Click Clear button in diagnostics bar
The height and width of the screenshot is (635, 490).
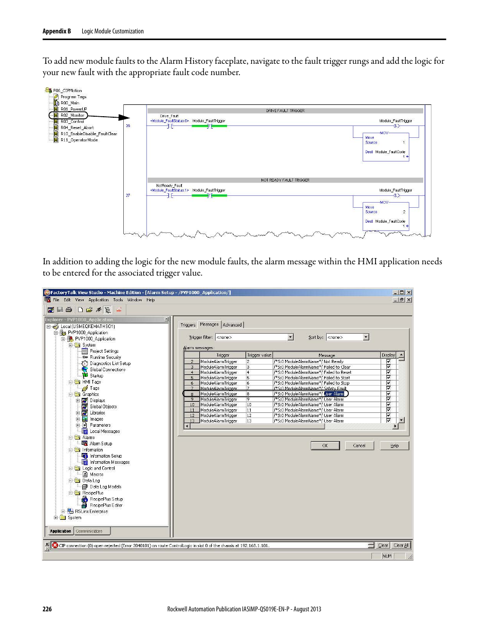(x=383, y=546)
